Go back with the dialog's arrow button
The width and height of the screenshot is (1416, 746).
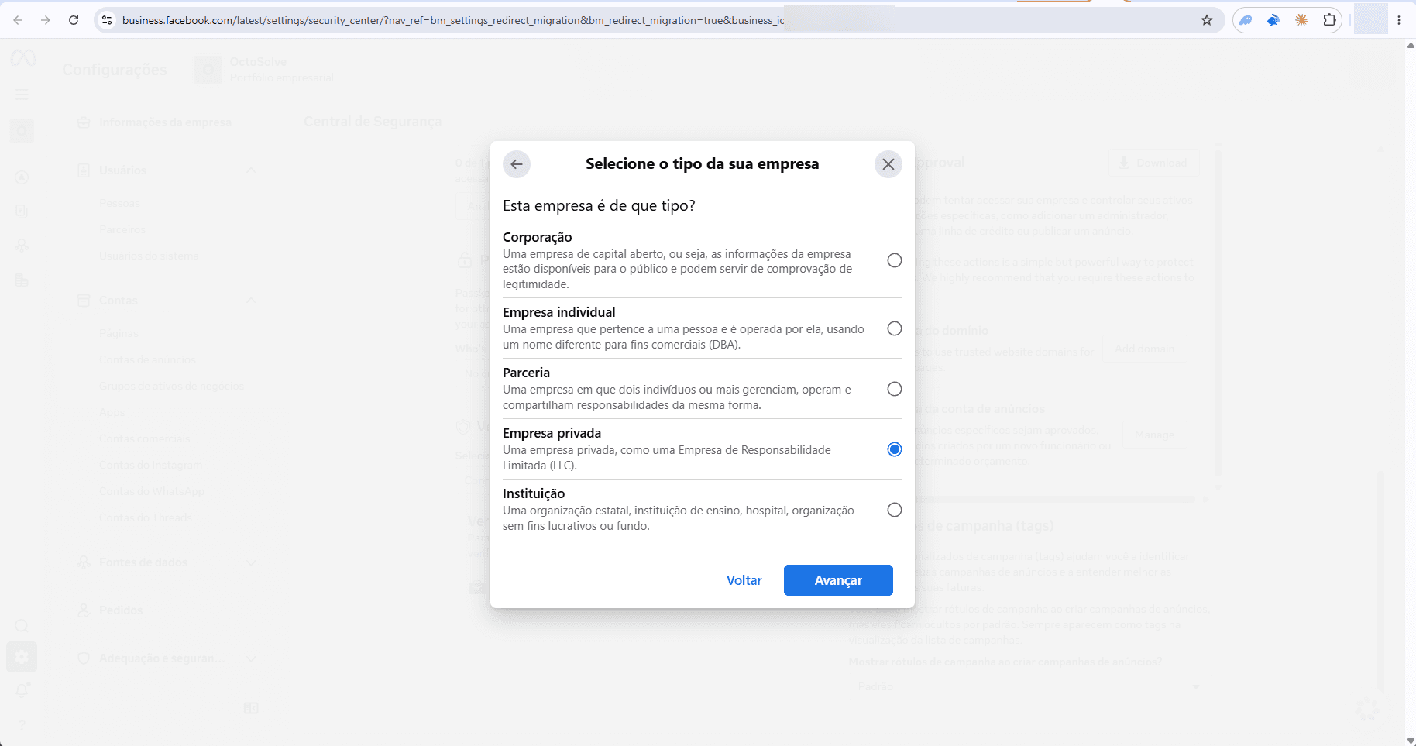(517, 164)
